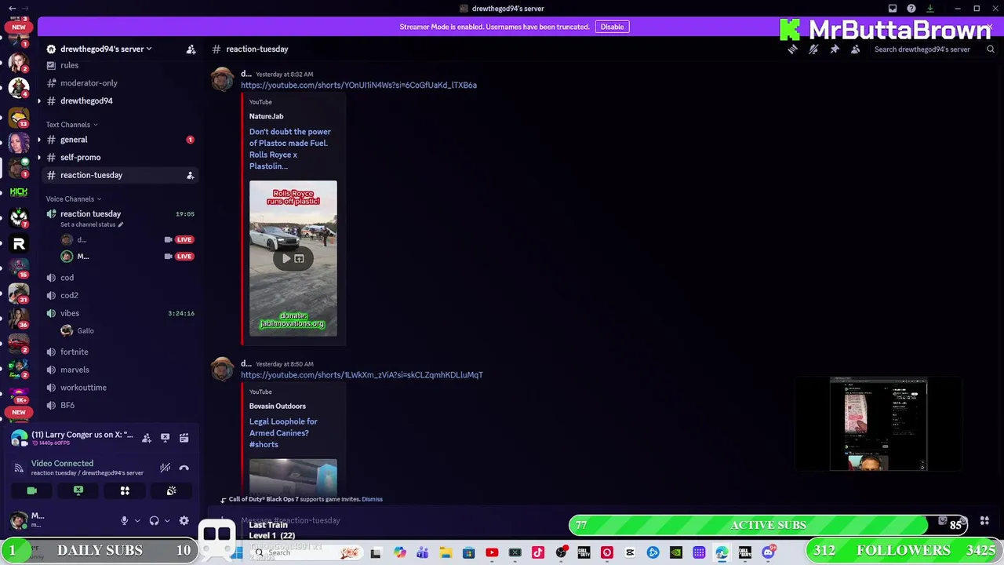Open the Threads icon in channel header
Image resolution: width=1004 pixels, height=565 pixels.
click(792, 49)
